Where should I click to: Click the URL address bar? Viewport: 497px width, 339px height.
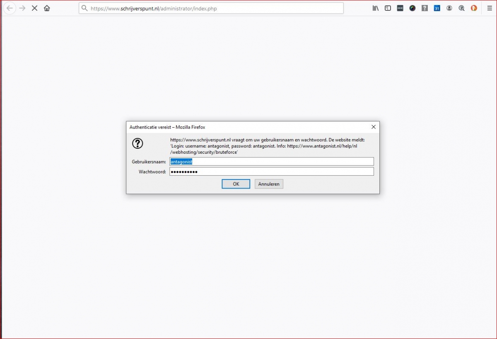click(x=215, y=8)
